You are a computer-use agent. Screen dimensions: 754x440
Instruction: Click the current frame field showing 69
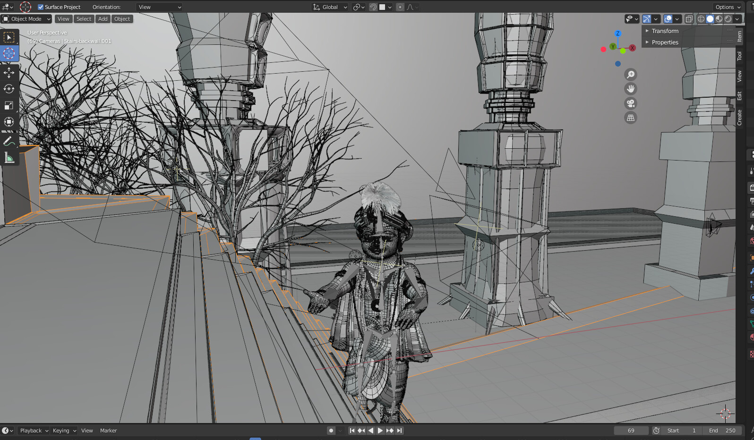[x=631, y=431]
